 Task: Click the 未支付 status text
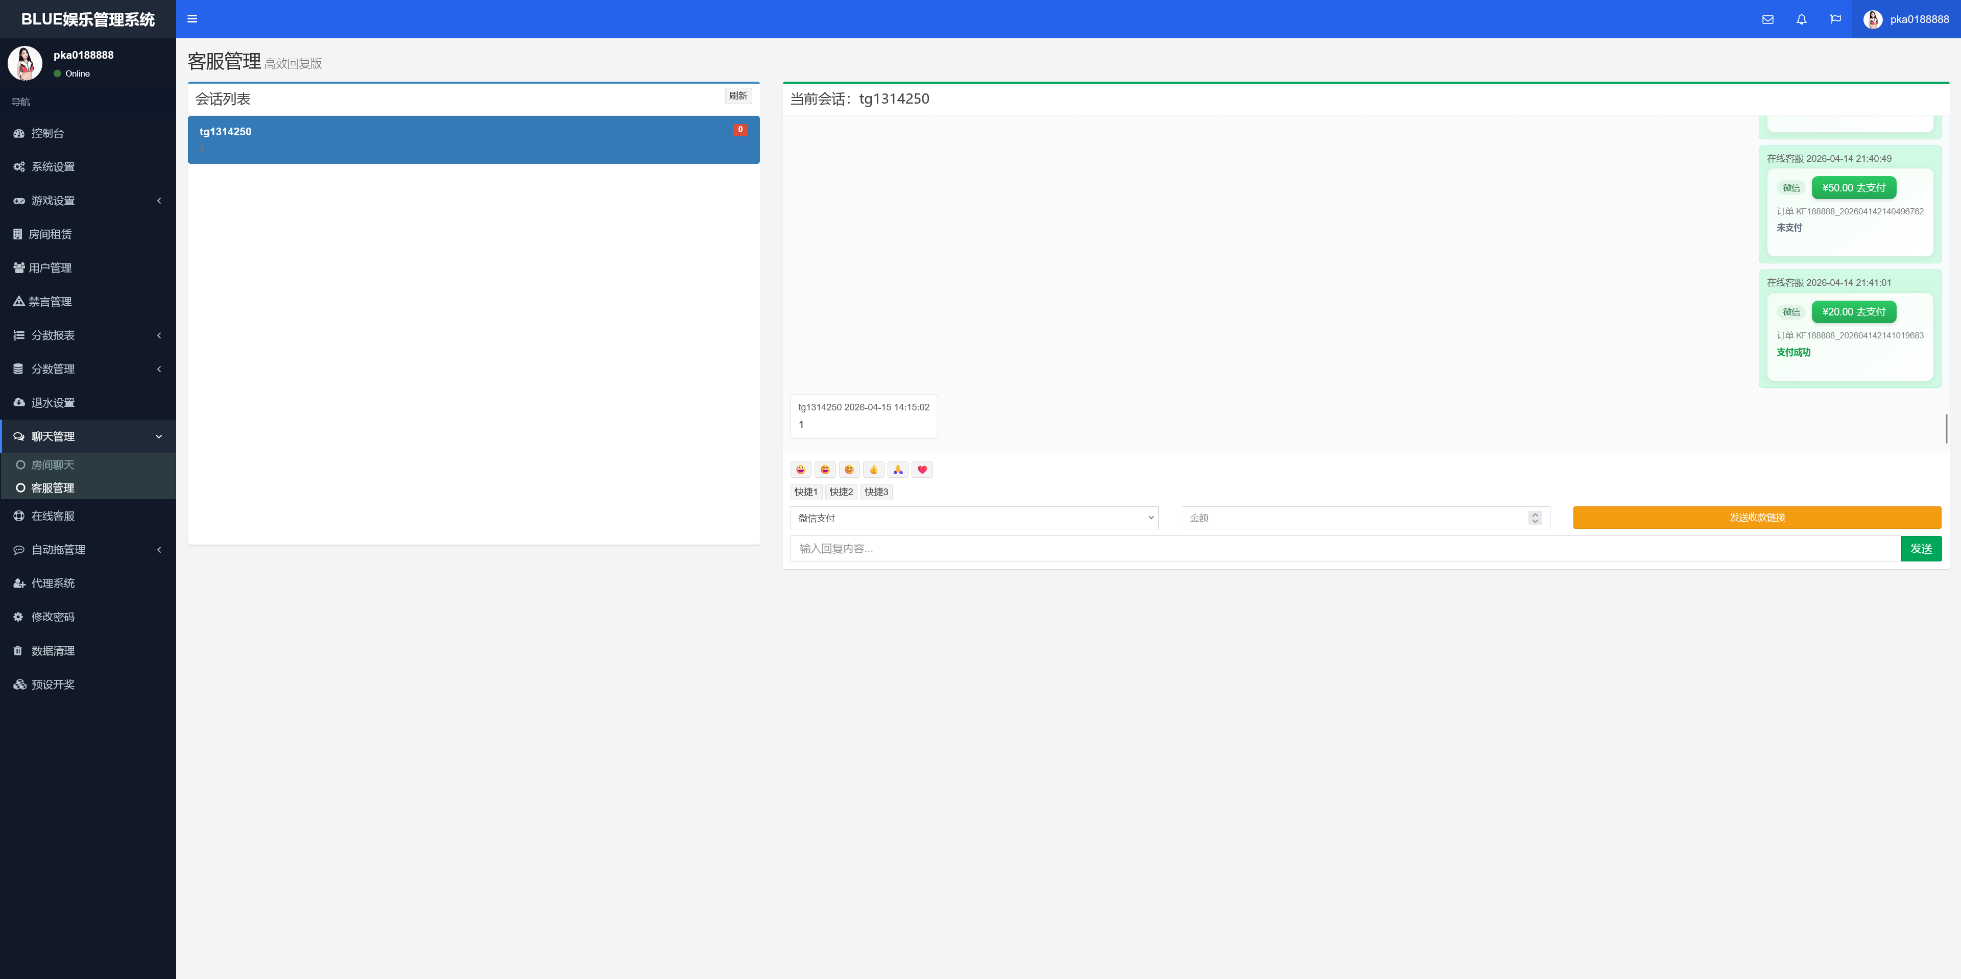pyautogui.click(x=1790, y=228)
